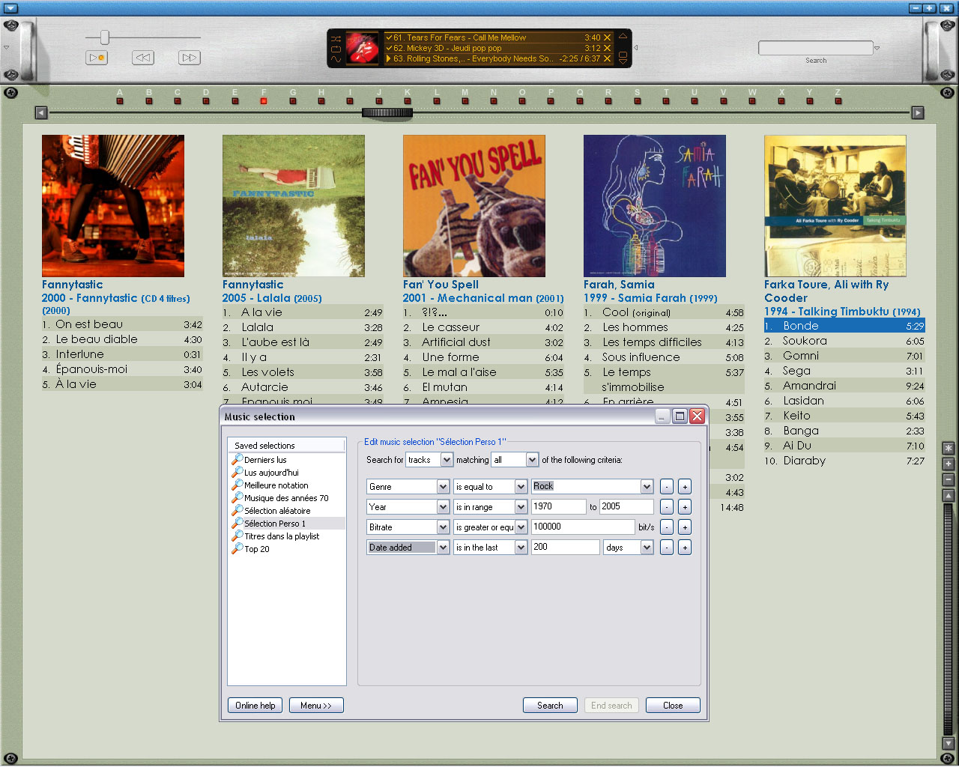The height and width of the screenshot is (767, 959).
Task: Open the Menu >> button
Action: point(316,706)
